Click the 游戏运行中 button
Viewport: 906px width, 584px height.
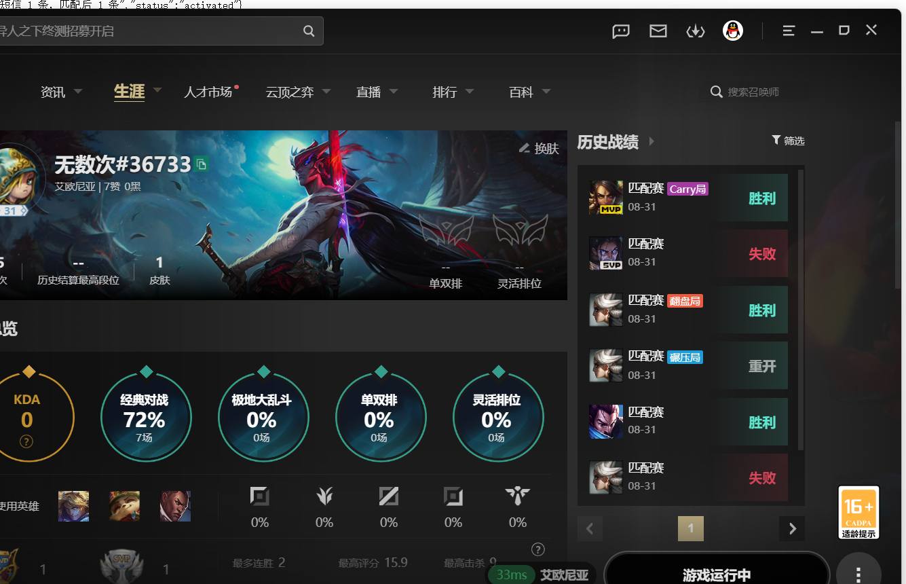point(717,574)
